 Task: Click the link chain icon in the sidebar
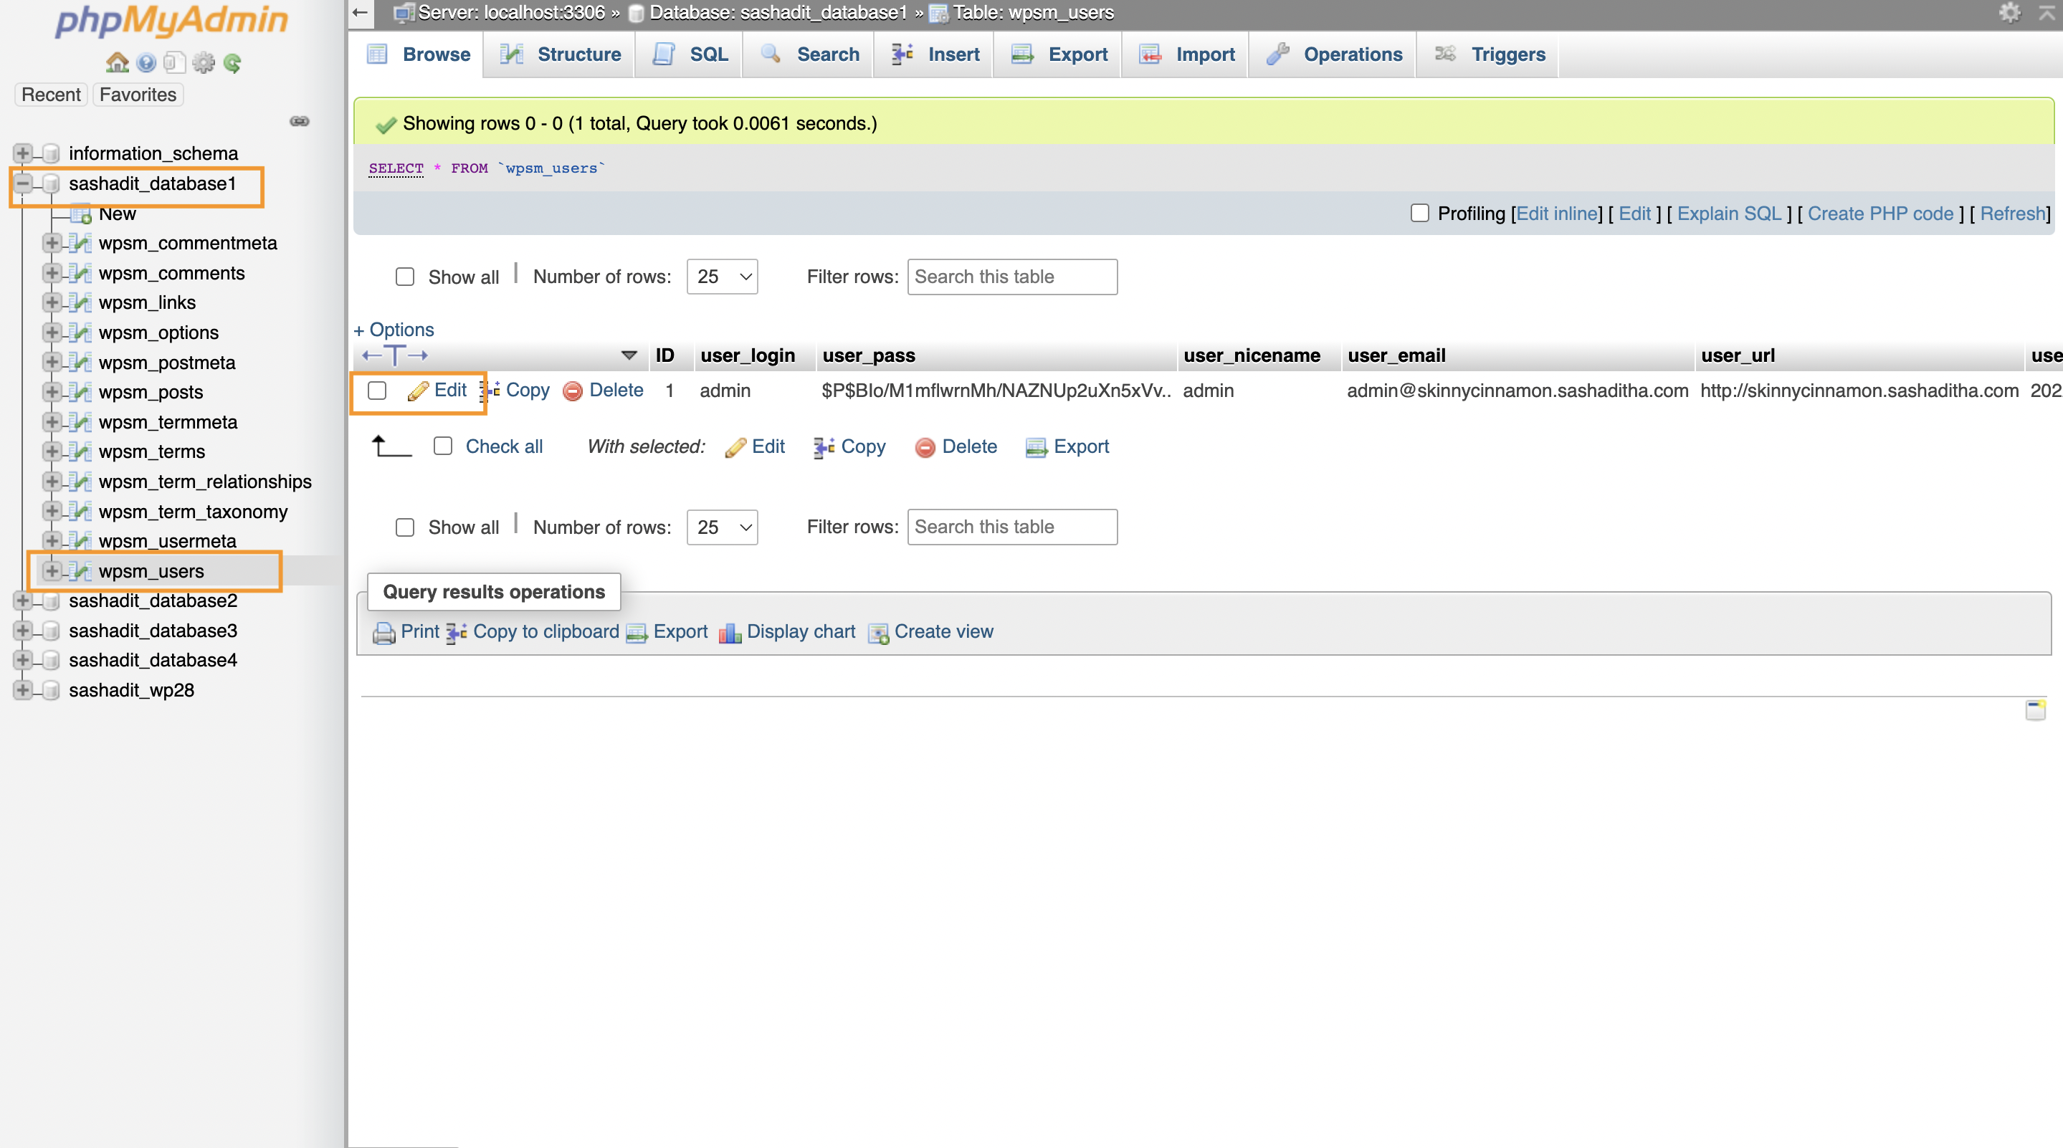coord(300,121)
